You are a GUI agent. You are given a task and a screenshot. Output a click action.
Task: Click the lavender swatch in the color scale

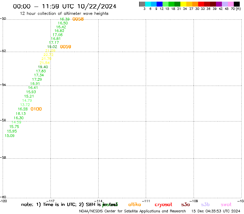pyautogui.click(x=225, y=4)
